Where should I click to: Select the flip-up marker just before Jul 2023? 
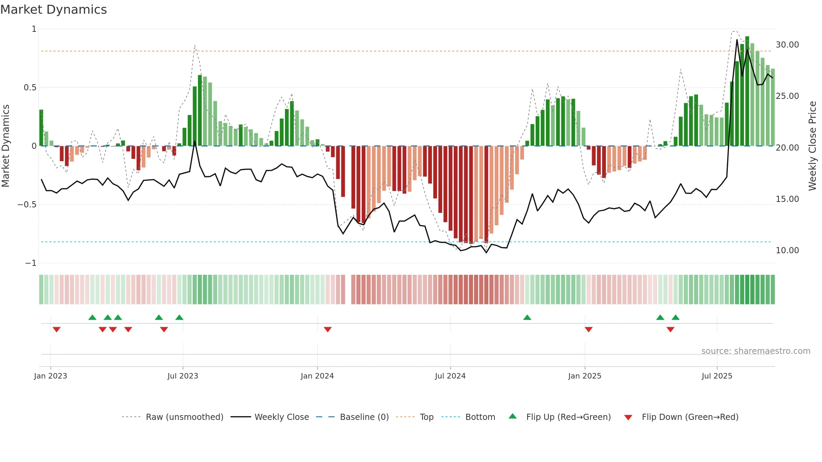pyautogui.click(x=179, y=317)
